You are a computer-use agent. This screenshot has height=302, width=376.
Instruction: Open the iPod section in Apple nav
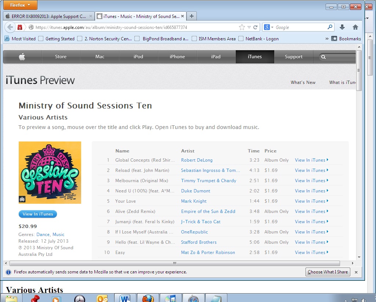138,57
